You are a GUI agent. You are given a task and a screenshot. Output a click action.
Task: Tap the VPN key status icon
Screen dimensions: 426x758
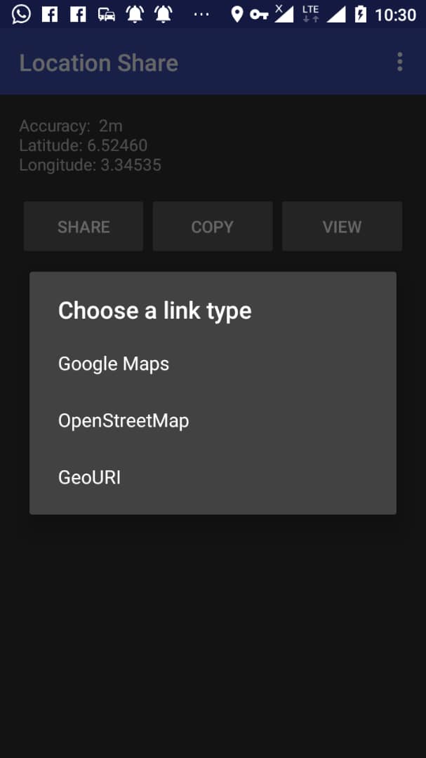tap(259, 15)
